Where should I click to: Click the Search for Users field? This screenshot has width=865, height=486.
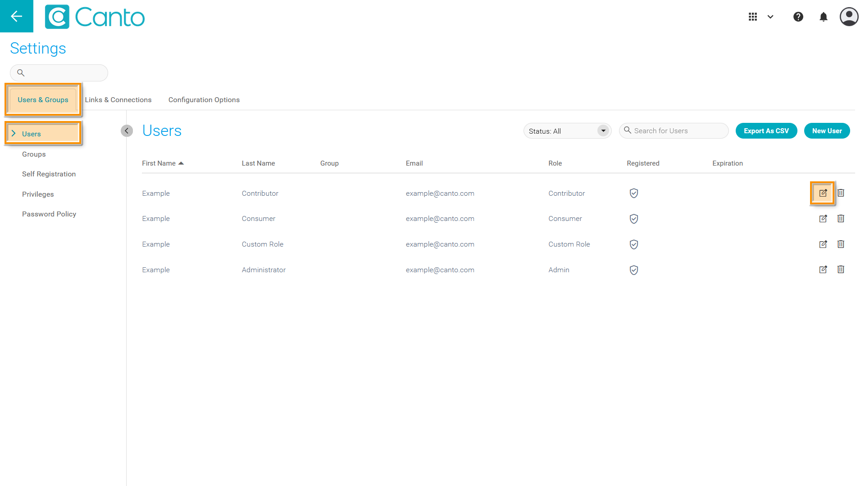(674, 131)
